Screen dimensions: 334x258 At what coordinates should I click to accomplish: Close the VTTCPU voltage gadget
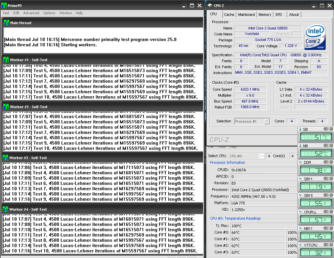click(331, 244)
